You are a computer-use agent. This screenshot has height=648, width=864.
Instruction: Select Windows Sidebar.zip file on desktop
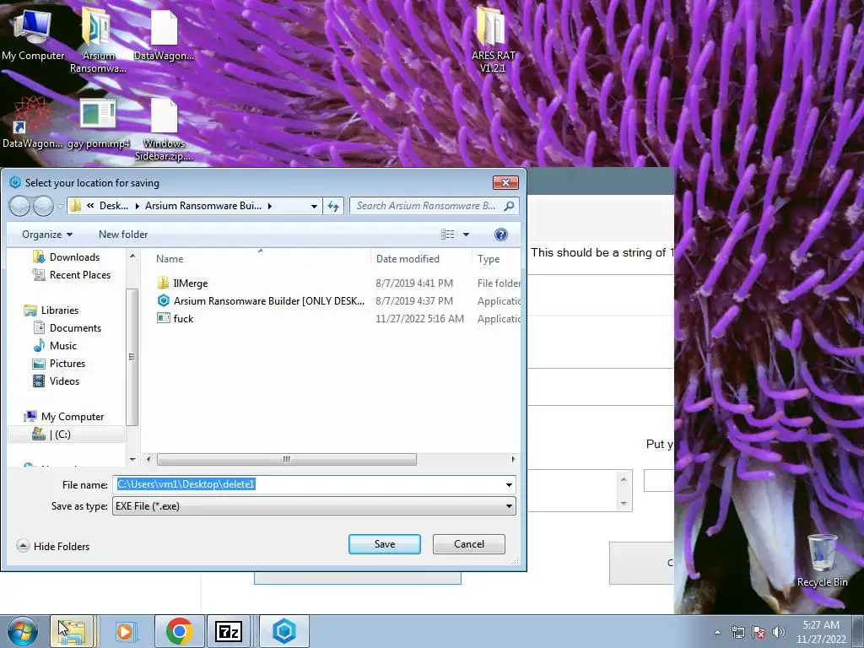(165, 129)
